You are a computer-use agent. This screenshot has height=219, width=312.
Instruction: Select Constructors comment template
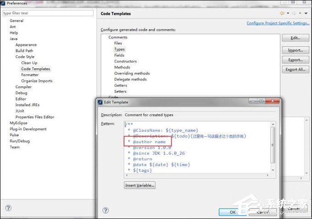126,61
